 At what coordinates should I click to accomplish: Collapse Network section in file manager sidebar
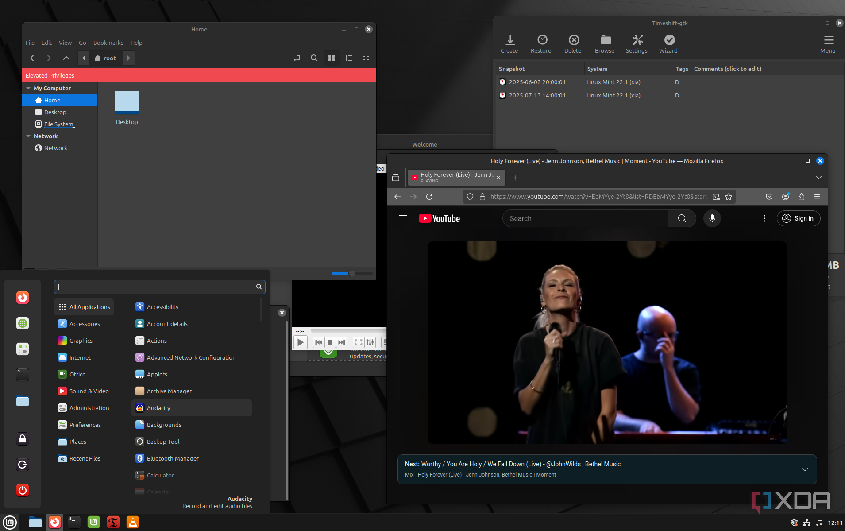pyautogui.click(x=28, y=136)
